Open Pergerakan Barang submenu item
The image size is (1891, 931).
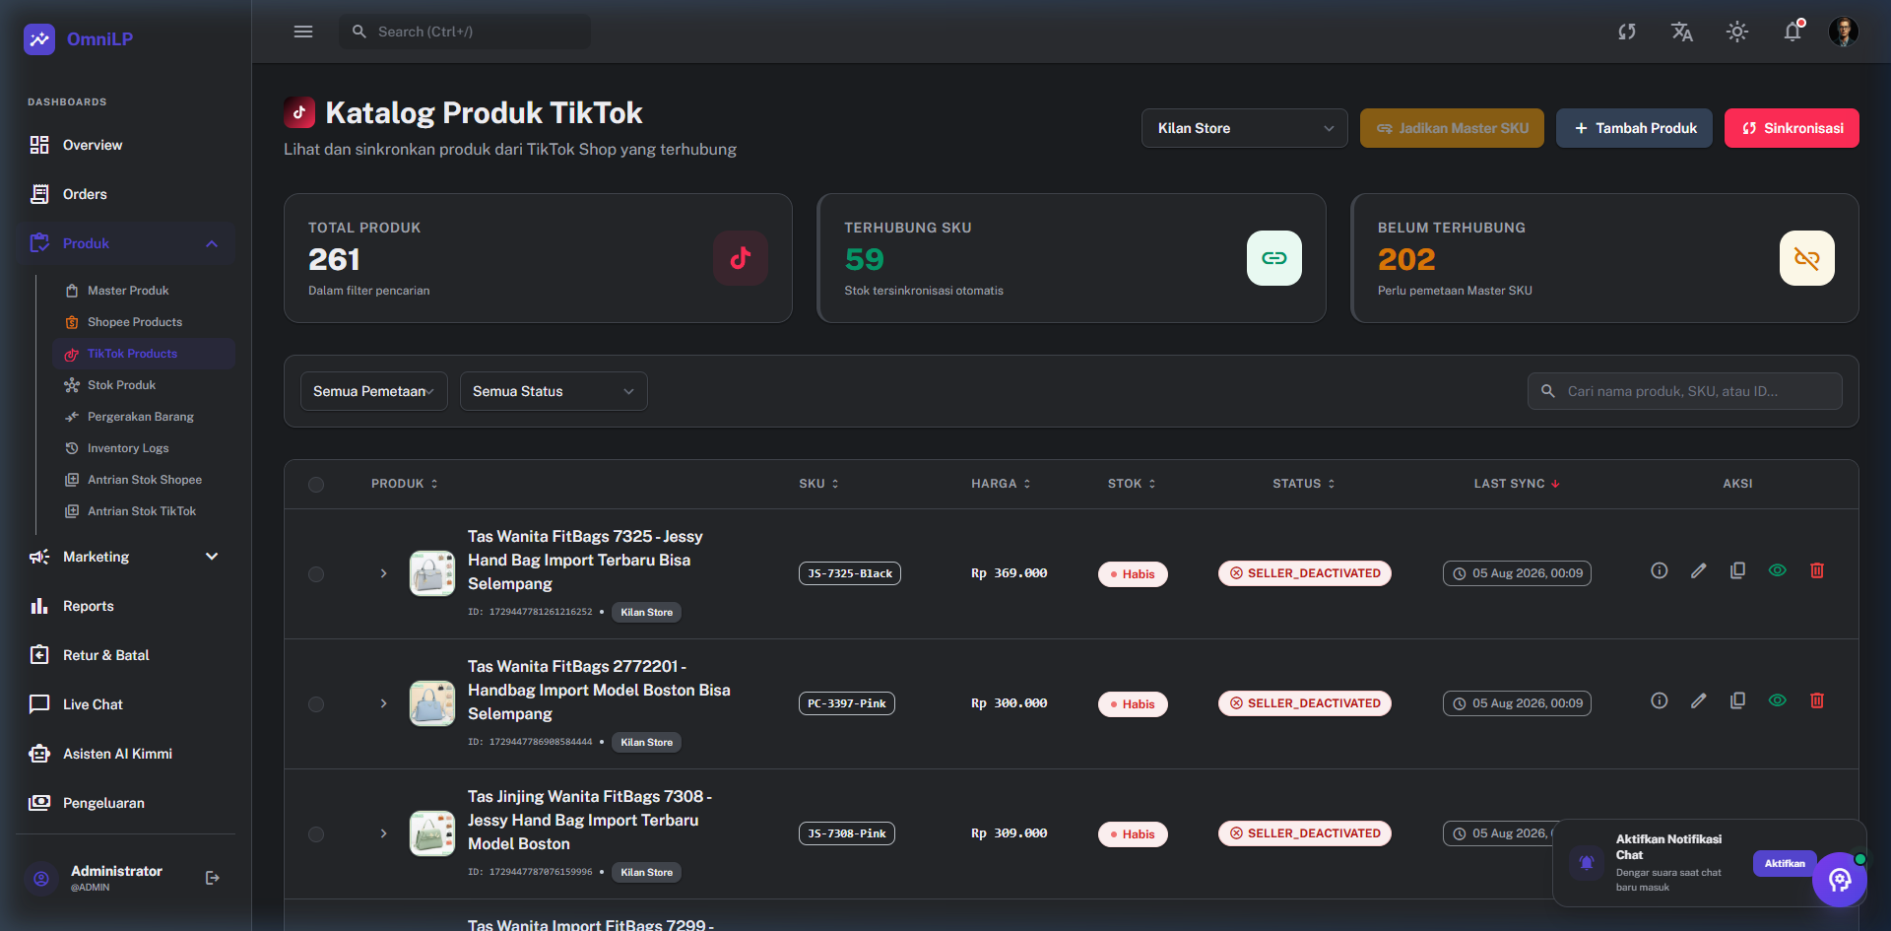tap(144, 417)
